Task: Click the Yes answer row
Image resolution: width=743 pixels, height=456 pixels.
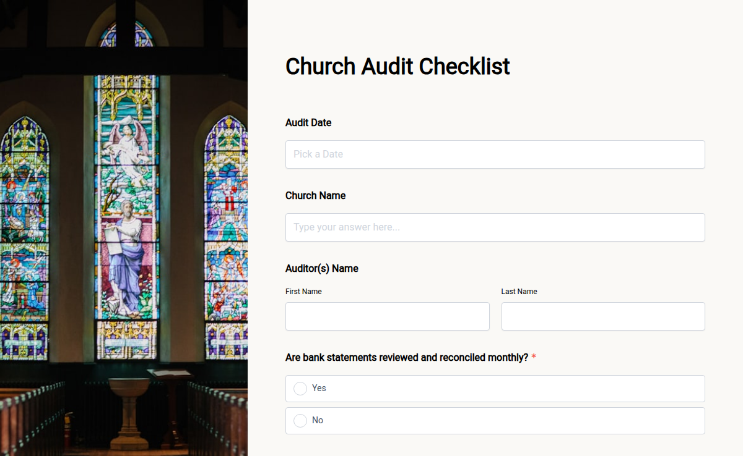Action: [495, 389]
